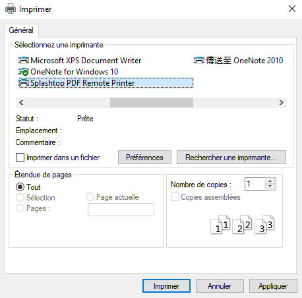Viewport: 302px width, 298px height.
Task: Click the Commentaire label
Action: click(38, 142)
